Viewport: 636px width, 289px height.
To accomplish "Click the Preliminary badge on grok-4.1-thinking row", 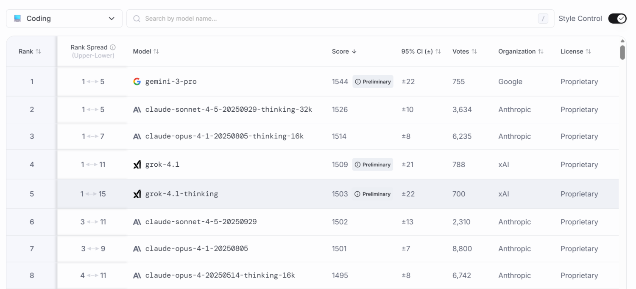I will point(373,194).
